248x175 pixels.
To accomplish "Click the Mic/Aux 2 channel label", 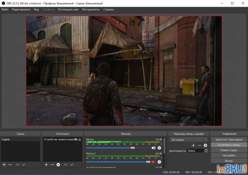I will point(91,154).
